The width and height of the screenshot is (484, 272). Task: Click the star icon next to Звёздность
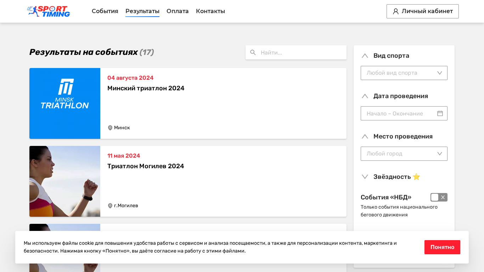point(416,177)
